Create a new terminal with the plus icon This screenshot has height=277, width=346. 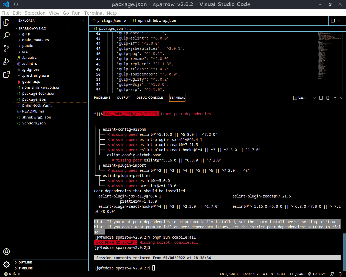[310, 98]
